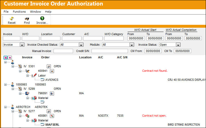This screenshot has height=128, width=206.
Task: Click the small button next to invoice 5301 OPEN
Action: tap(49, 66)
